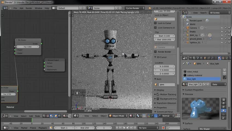Click the timeline record keyframe red button
Screen dimensions: 232x131
tap(163, 128)
